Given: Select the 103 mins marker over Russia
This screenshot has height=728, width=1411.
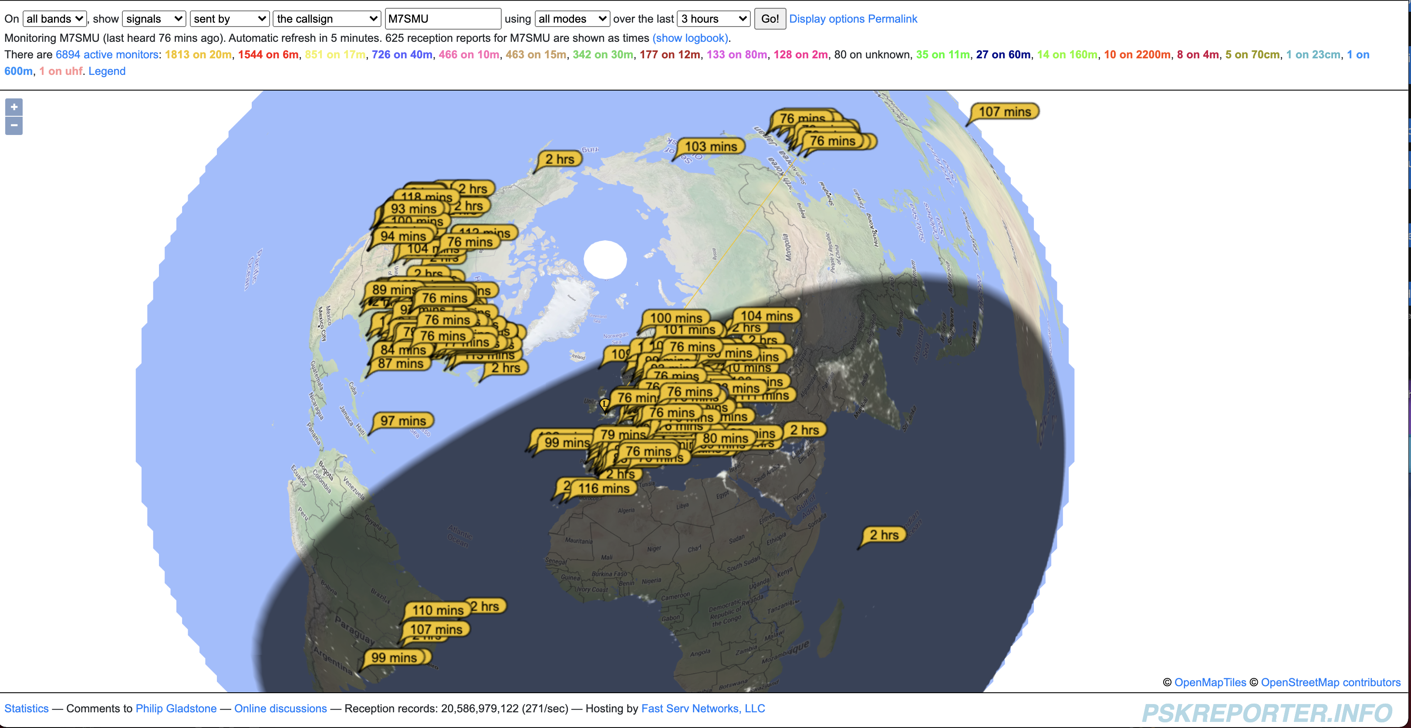Looking at the screenshot, I should (710, 146).
